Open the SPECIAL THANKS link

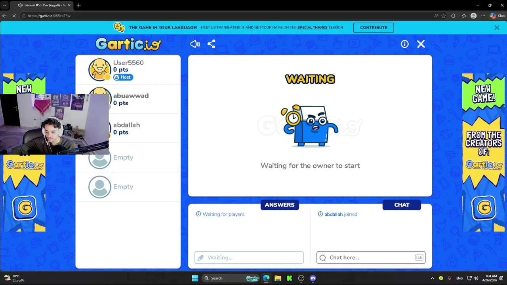312,28
